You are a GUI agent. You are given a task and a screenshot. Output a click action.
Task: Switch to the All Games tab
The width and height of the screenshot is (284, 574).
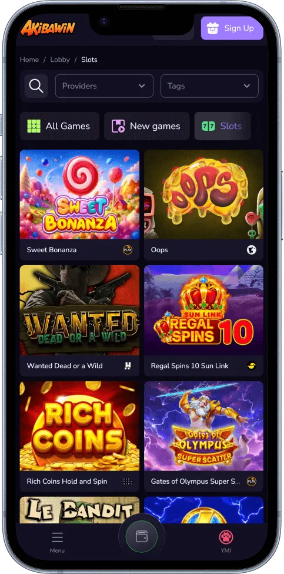tap(59, 126)
